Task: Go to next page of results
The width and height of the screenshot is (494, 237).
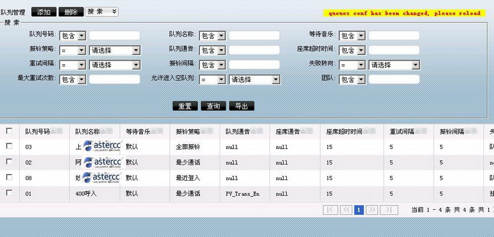Action: [372, 210]
